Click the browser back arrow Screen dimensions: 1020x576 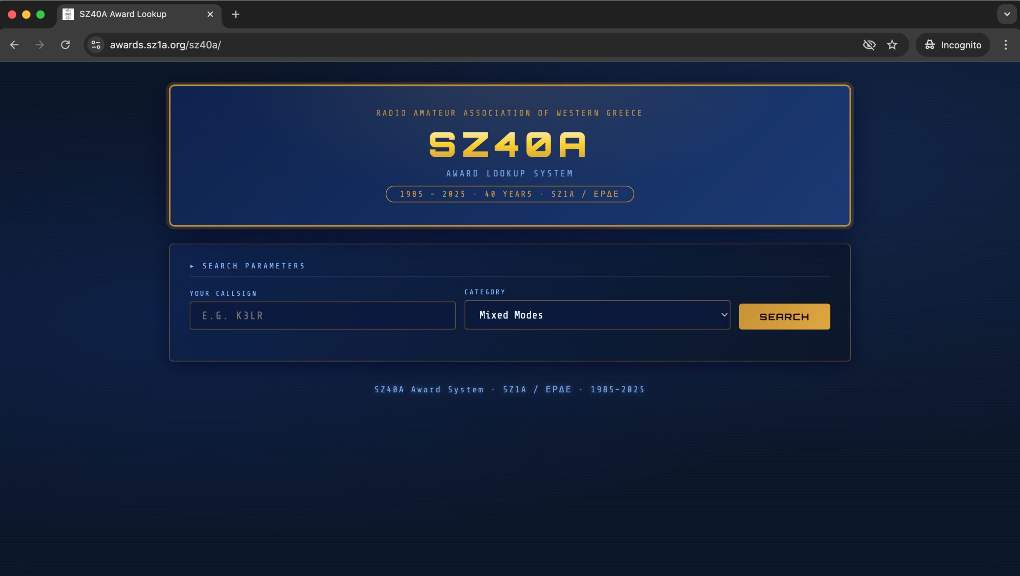click(14, 45)
